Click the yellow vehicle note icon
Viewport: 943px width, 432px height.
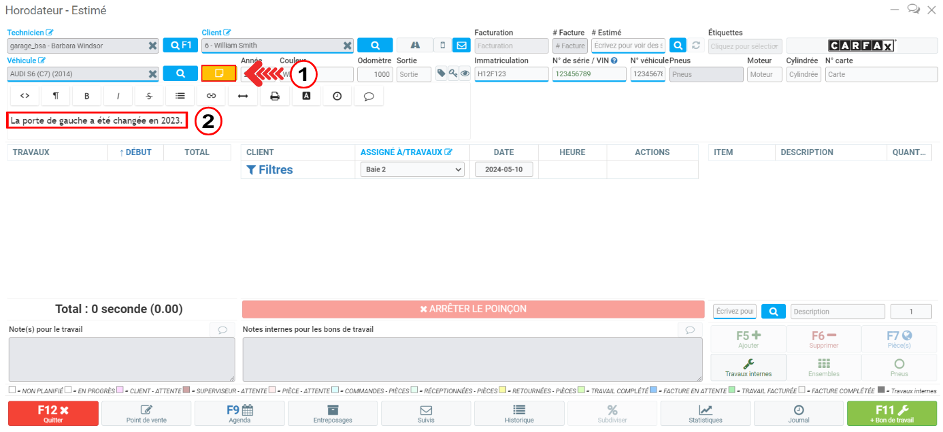[218, 73]
